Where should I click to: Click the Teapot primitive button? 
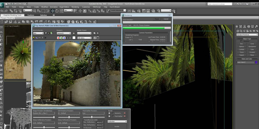click(241, 55)
